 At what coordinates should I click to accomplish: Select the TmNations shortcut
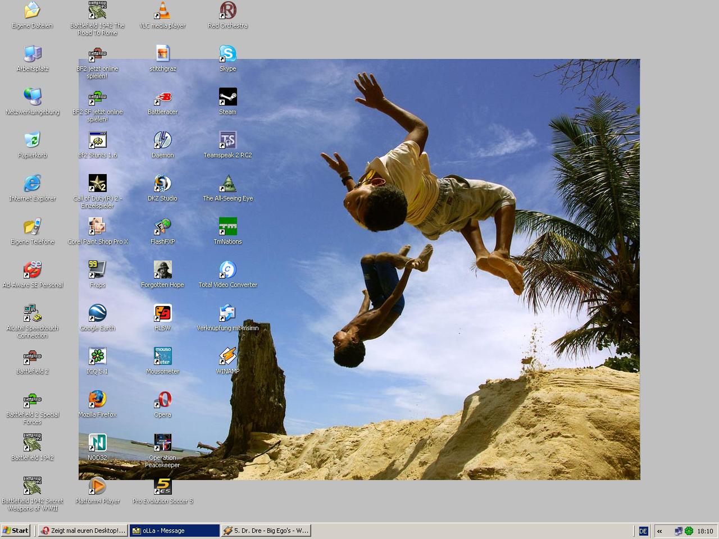pos(228,226)
